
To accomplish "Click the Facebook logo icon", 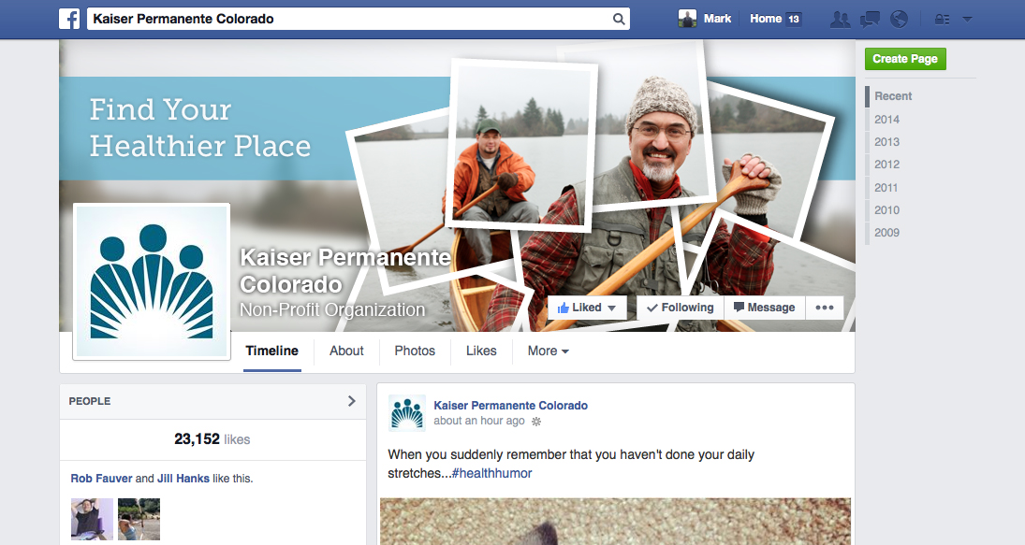I will [x=69, y=19].
